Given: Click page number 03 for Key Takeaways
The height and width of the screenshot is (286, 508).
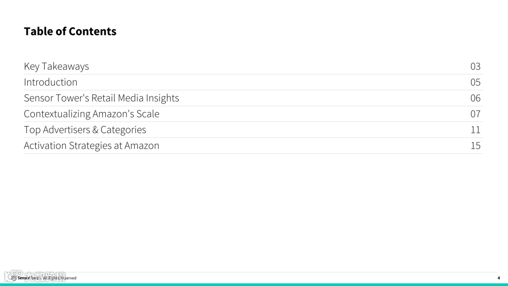Looking at the screenshot, I should (x=475, y=66).
